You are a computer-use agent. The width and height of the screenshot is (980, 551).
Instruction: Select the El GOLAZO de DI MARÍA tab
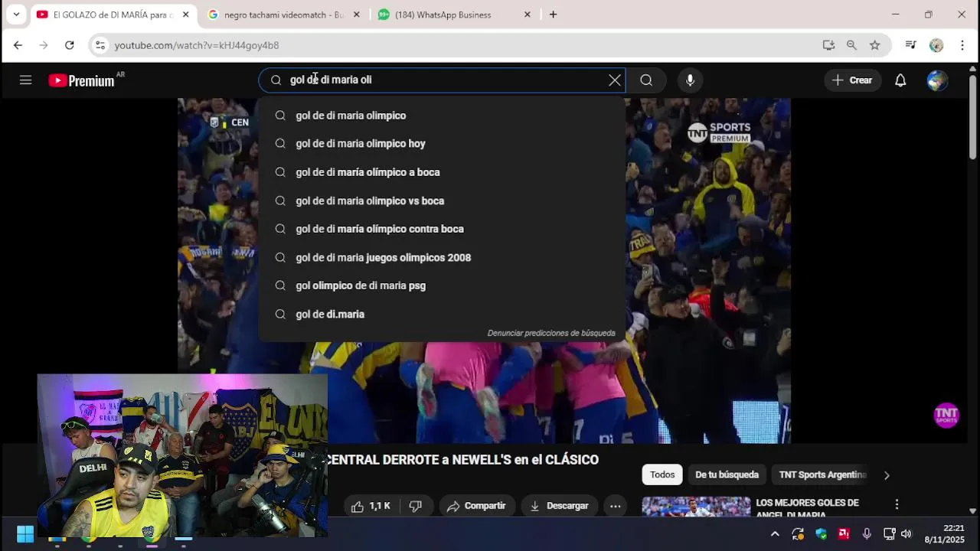tap(113, 15)
